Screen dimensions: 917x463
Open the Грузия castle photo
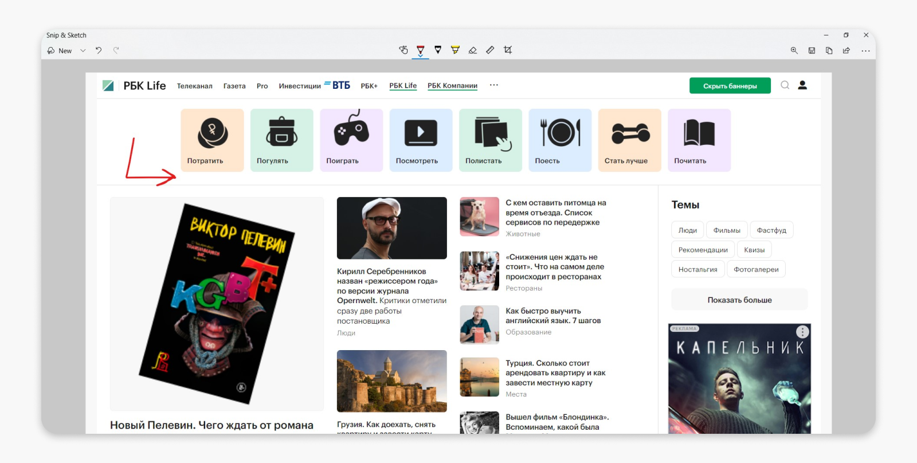[392, 381]
